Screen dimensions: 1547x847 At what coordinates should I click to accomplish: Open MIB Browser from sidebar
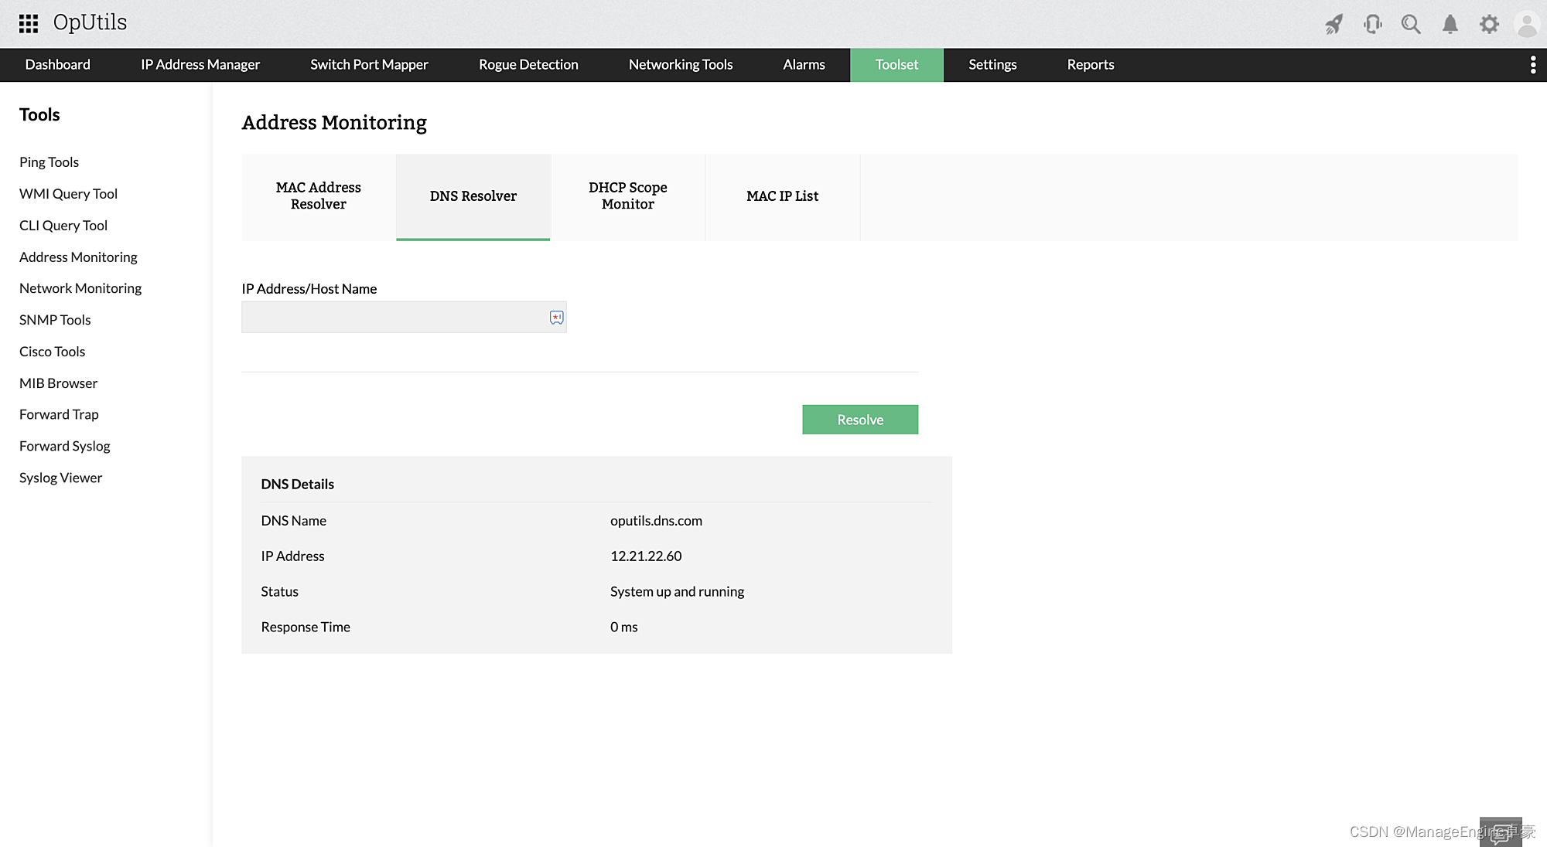59,382
